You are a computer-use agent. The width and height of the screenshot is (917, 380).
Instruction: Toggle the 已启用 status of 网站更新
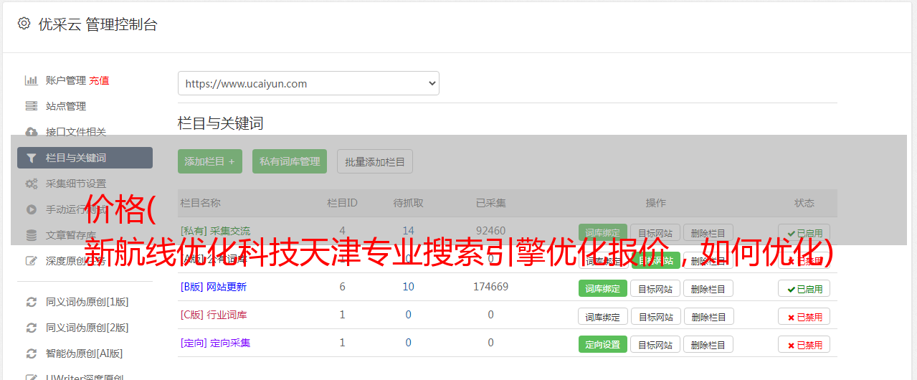(804, 288)
